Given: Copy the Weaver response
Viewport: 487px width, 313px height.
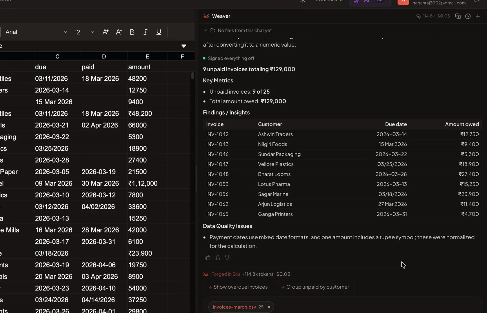Looking at the screenshot, I should pyautogui.click(x=207, y=257).
